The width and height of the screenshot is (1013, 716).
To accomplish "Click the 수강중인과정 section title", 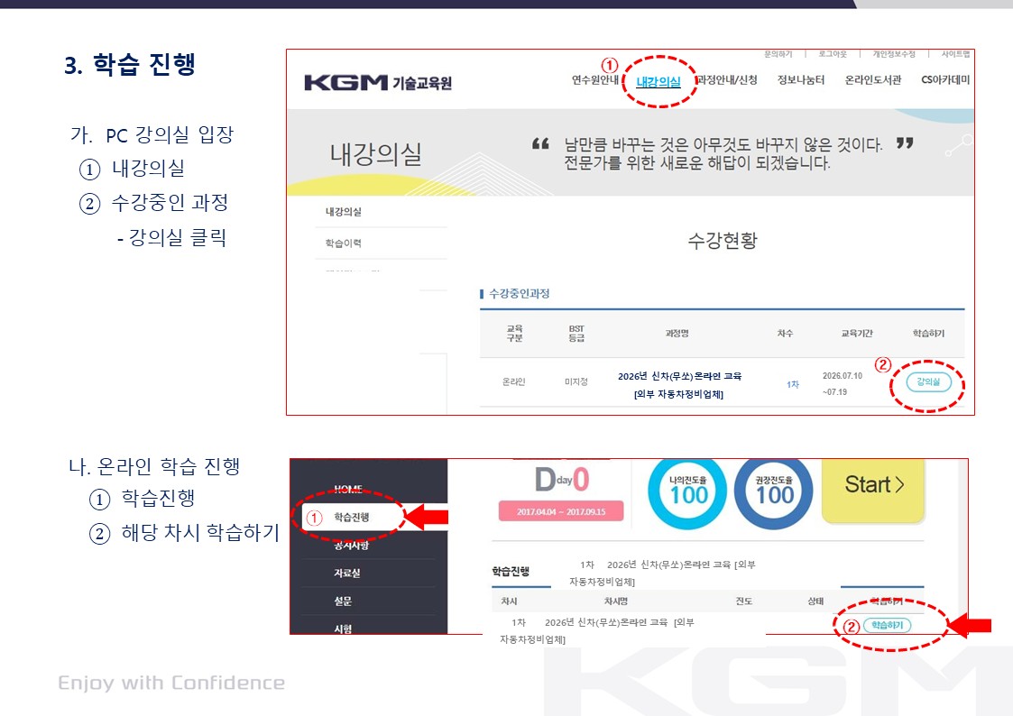I will tap(519, 294).
